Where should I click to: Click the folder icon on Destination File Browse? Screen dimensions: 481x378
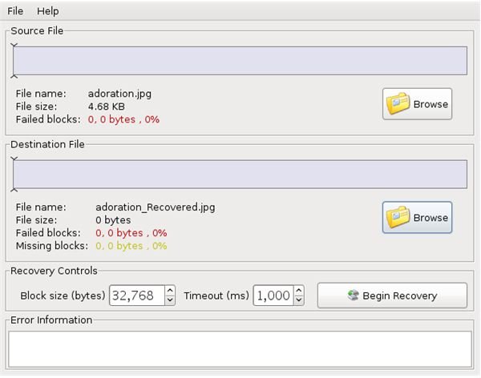tap(398, 217)
